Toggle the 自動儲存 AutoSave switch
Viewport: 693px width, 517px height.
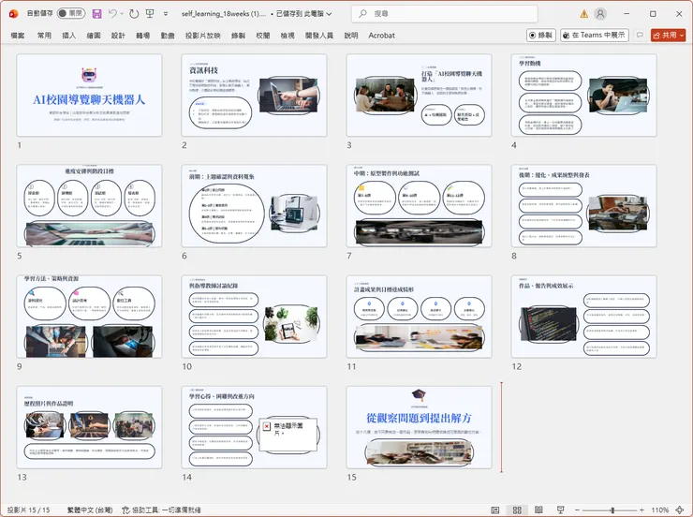(x=70, y=14)
